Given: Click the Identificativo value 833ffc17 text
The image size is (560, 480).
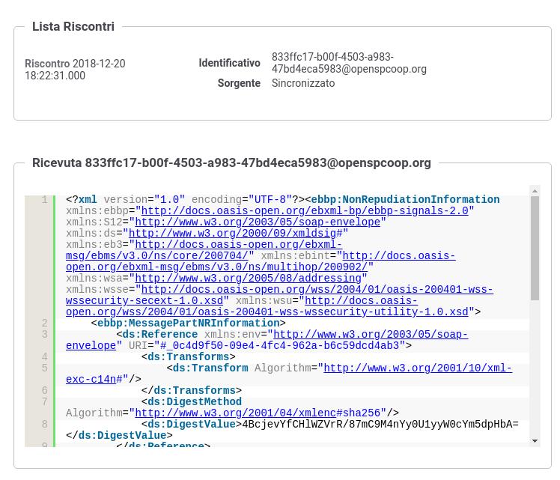Looking at the screenshot, I should pos(349,63).
